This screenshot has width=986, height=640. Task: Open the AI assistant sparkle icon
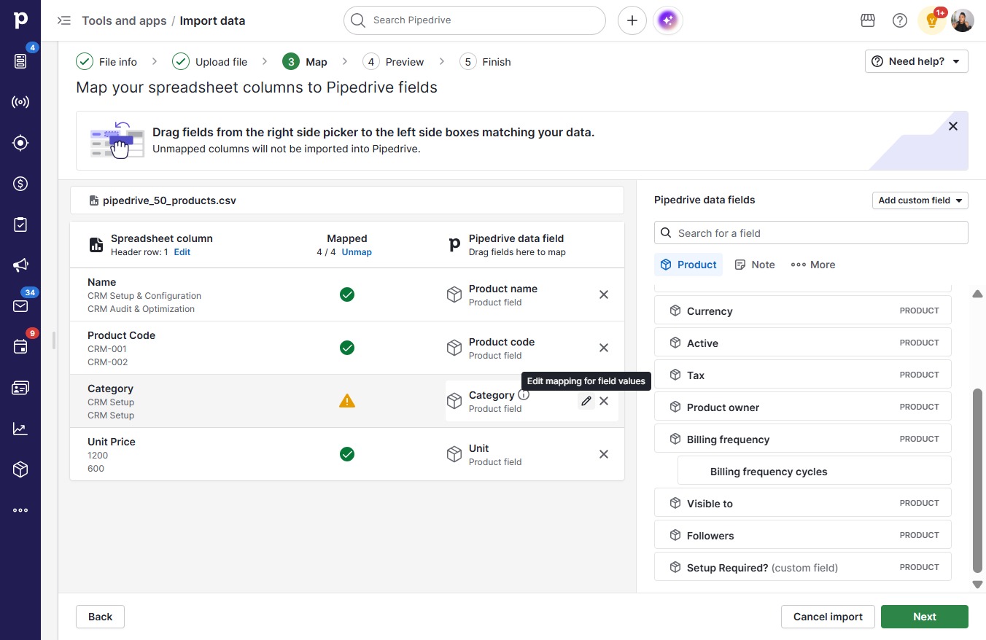click(x=669, y=20)
